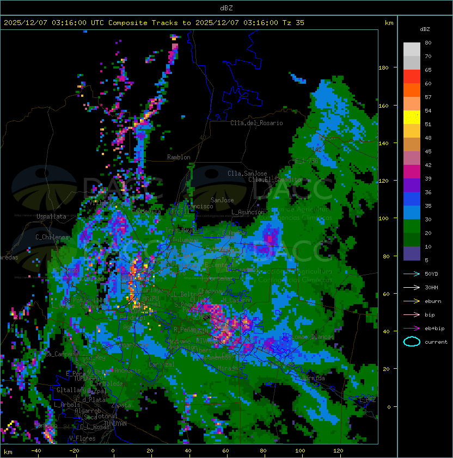The height and width of the screenshot is (458, 453).
Task: Click the '100' km mark on right axis
Action: [x=383, y=218]
